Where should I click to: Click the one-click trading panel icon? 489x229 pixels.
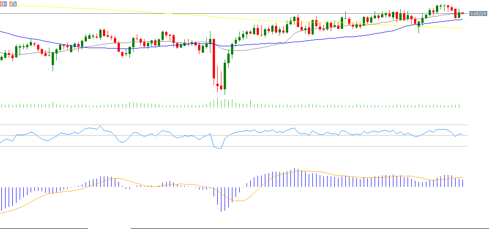coord(13,4)
